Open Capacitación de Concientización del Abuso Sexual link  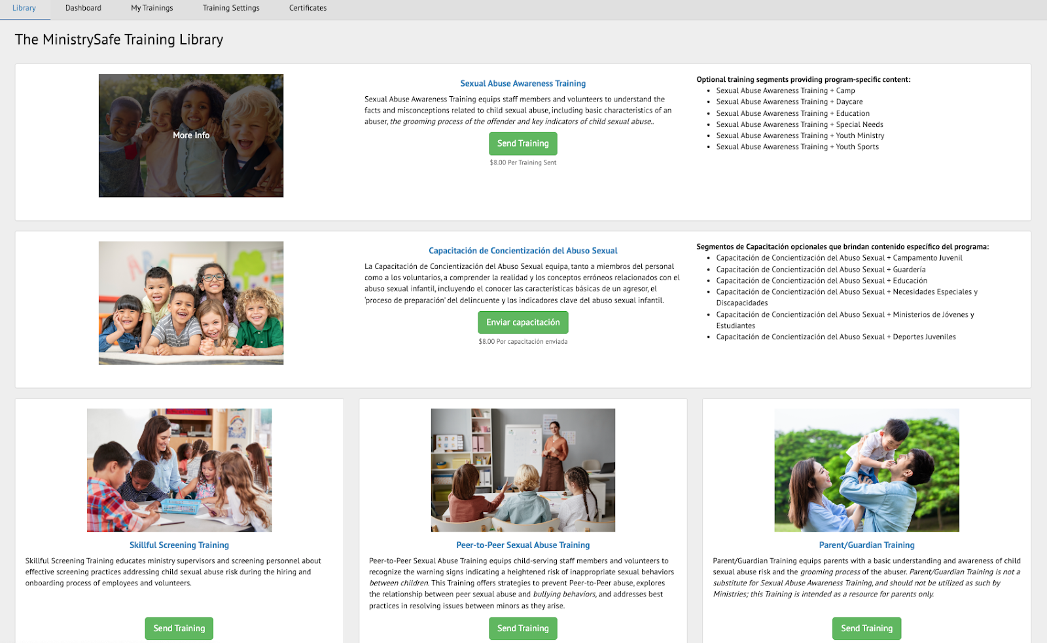click(x=523, y=251)
